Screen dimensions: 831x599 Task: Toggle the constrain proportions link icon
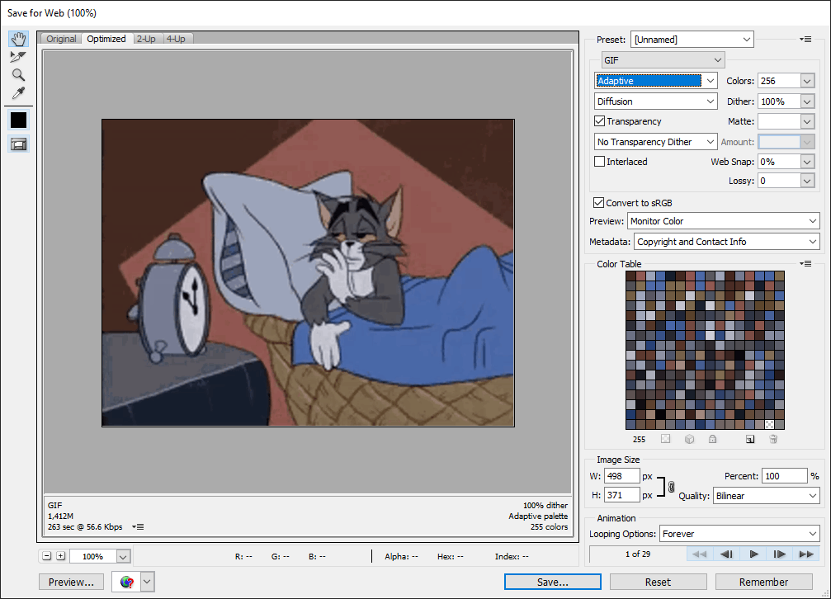pos(672,487)
